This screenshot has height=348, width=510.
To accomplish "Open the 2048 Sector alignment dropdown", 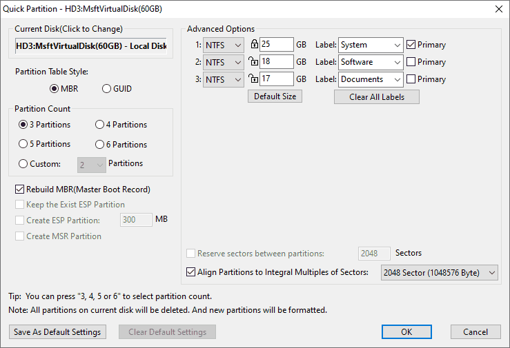I will point(439,273).
